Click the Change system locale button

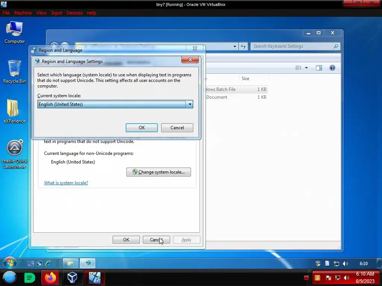159,172
